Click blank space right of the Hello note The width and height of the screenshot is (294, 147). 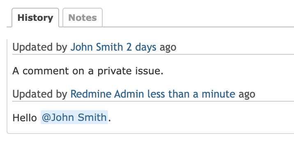point(202,118)
